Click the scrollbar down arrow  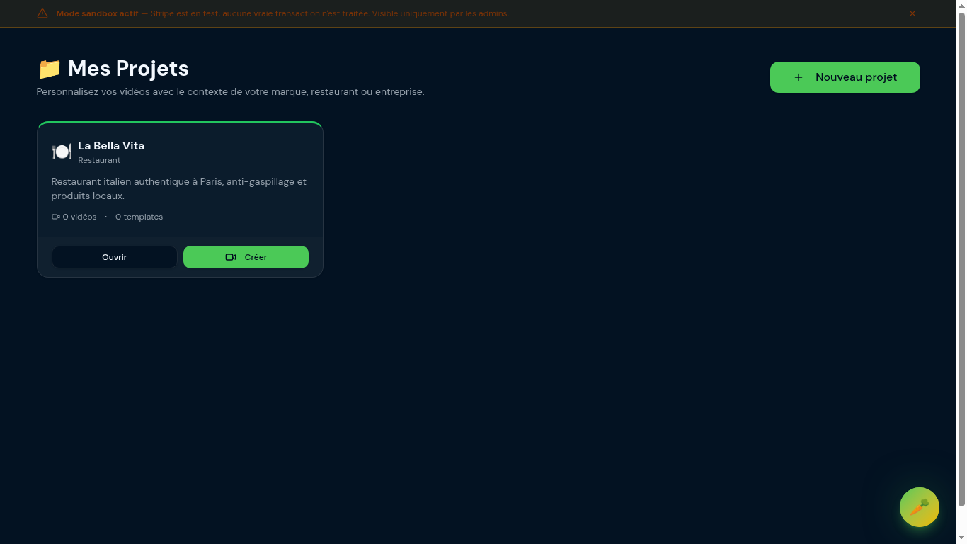961,538
